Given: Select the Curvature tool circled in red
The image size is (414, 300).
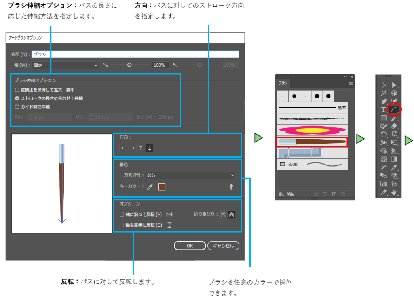Looking at the screenshot, I should coord(394,109).
